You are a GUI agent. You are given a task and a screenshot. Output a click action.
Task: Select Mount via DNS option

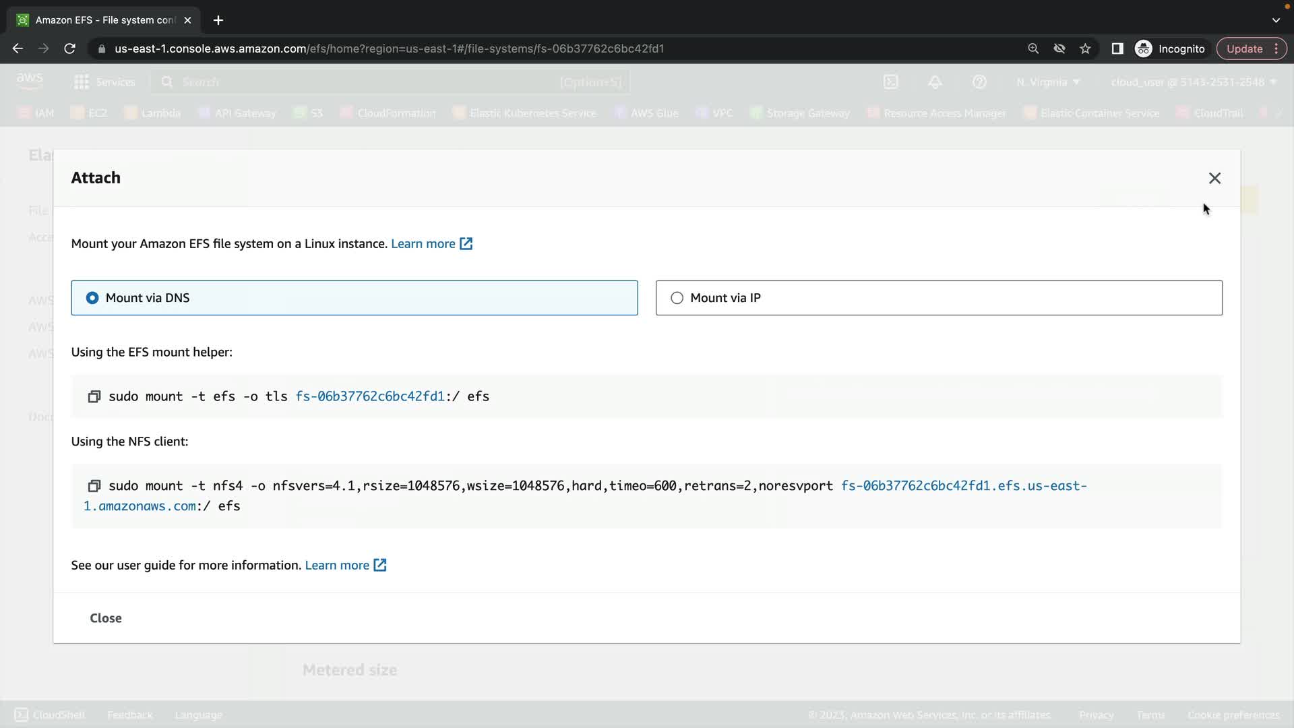(x=92, y=298)
